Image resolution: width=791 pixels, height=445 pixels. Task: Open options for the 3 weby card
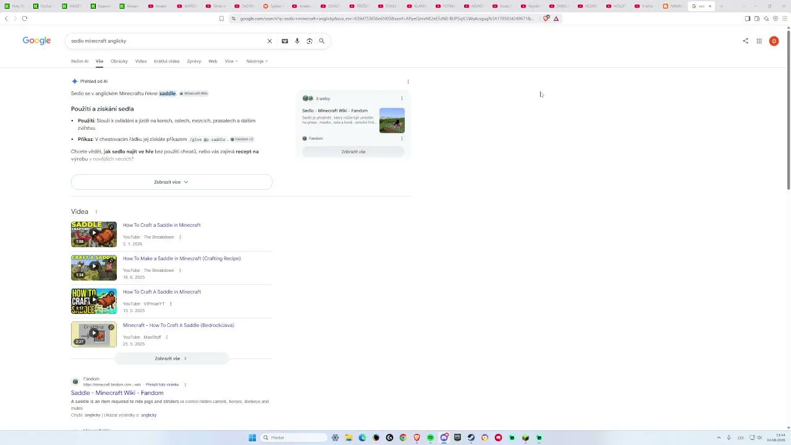tap(402, 98)
